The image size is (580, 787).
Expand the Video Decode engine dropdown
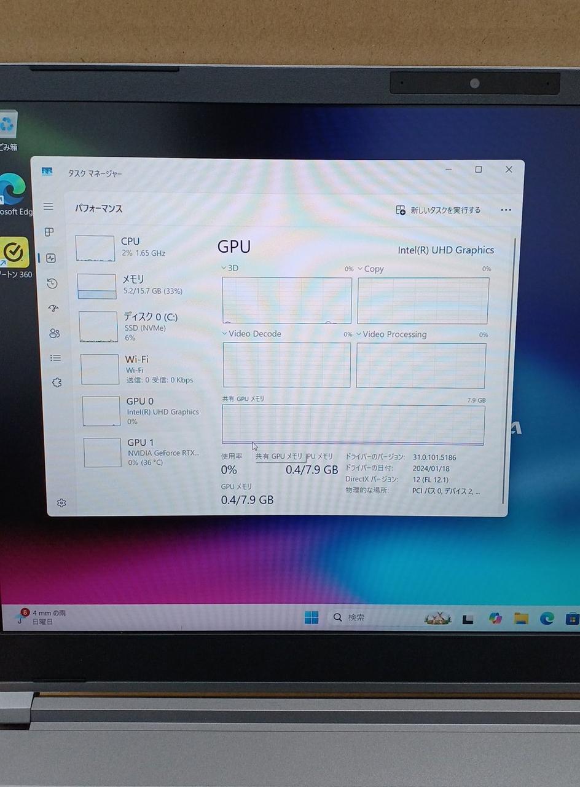(251, 334)
